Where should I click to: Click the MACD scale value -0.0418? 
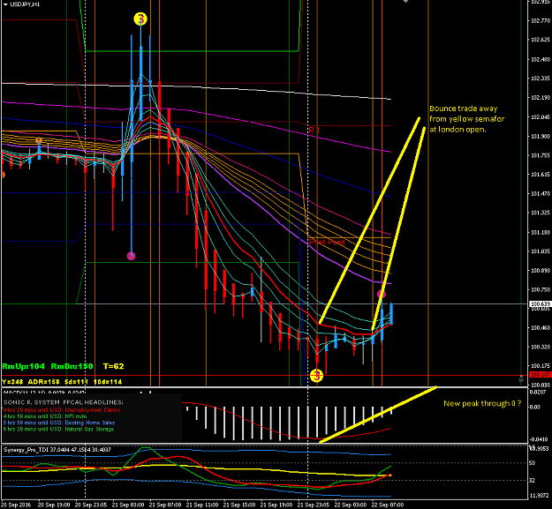click(x=539, y=439)
